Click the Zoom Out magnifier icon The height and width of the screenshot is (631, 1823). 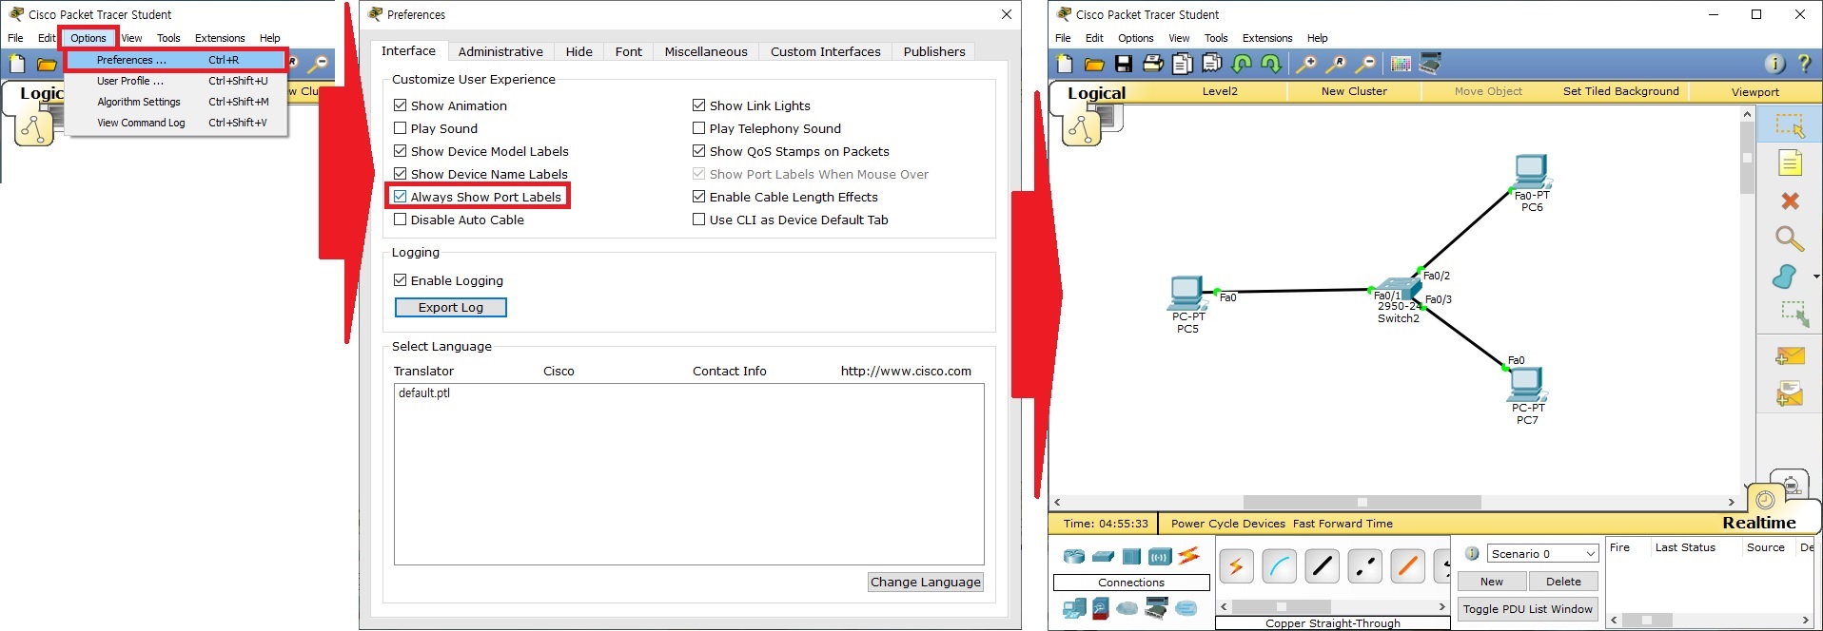pos(1365,64)
